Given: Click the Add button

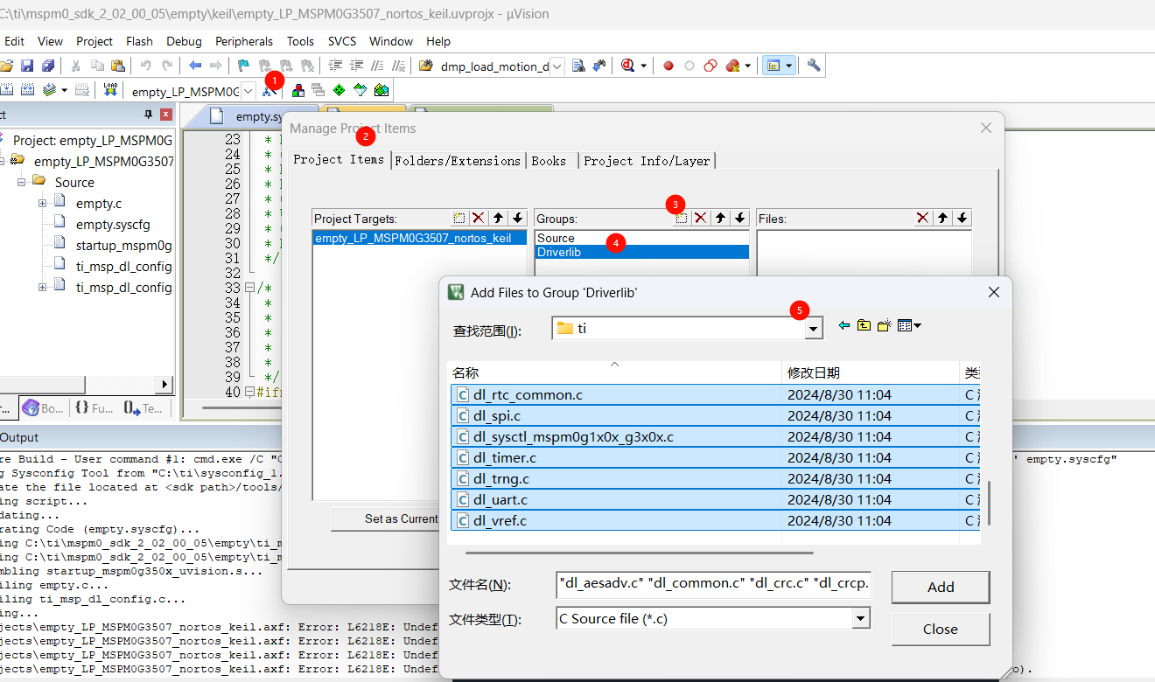Looking at the screenshot, I should click(x=940, y=588).
